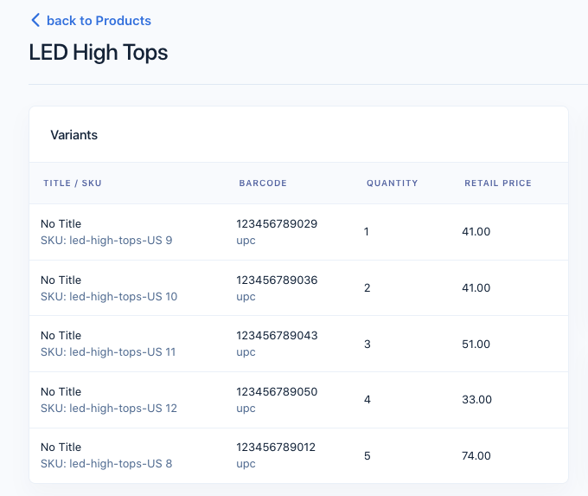Screen dimensions: 588x496
Task: Click barcode 123456789029
Action: [x=277, y=224]
